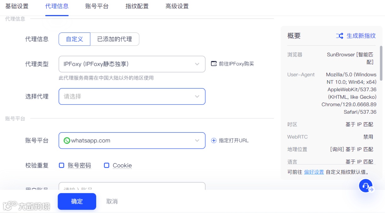The width and height of the screenshot is (385, 213).
Task: Open the 代理类型 proxy type dropdown
Action: [x=132, y=64]
